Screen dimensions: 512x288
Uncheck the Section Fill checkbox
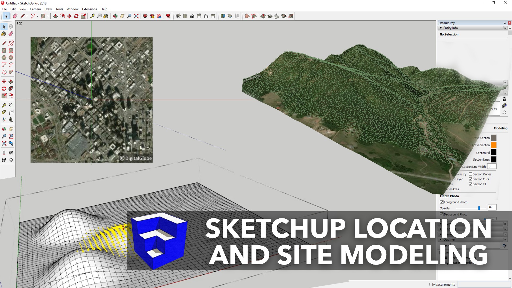coord(470,184)
